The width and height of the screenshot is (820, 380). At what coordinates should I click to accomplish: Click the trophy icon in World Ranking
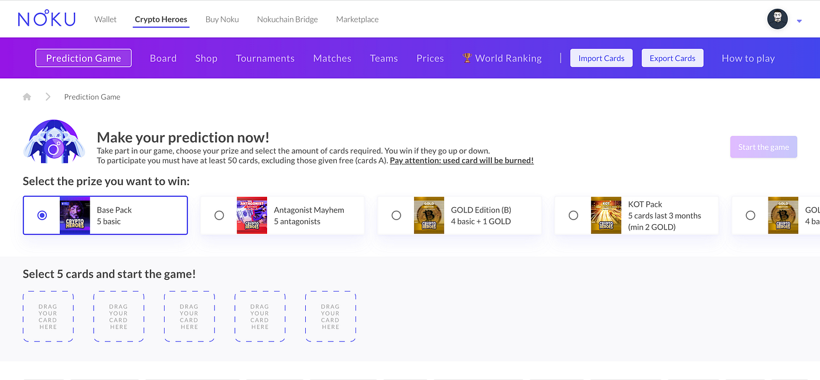point(467,58)
